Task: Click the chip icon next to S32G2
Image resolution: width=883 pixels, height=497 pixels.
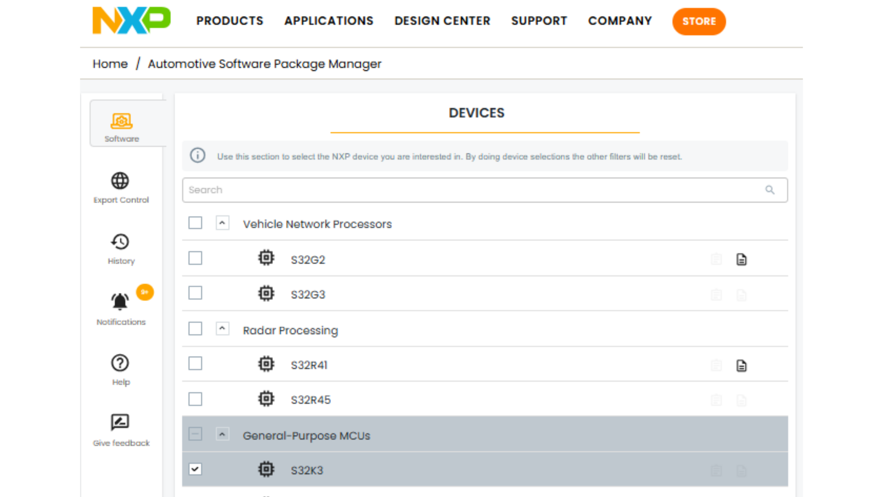Action: (266, 258)
